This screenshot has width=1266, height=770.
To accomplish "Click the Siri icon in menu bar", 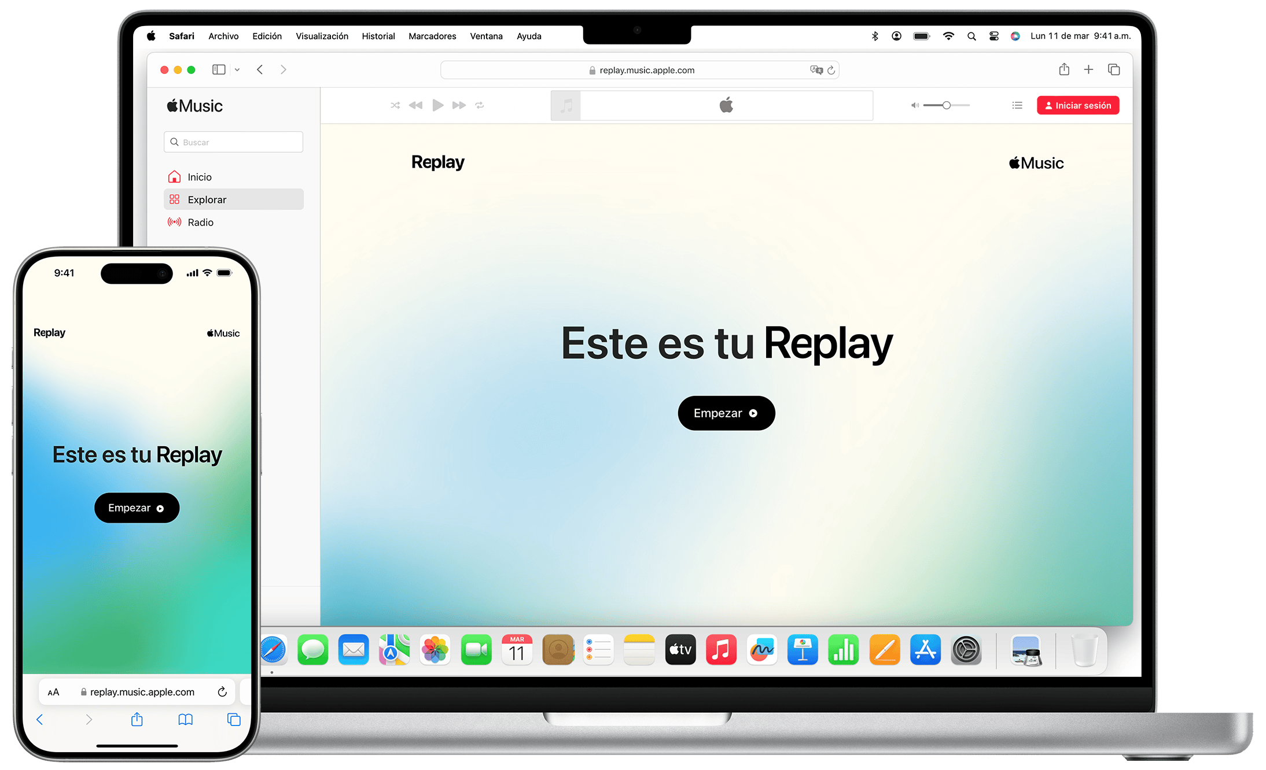I will tap(1015, 36).
